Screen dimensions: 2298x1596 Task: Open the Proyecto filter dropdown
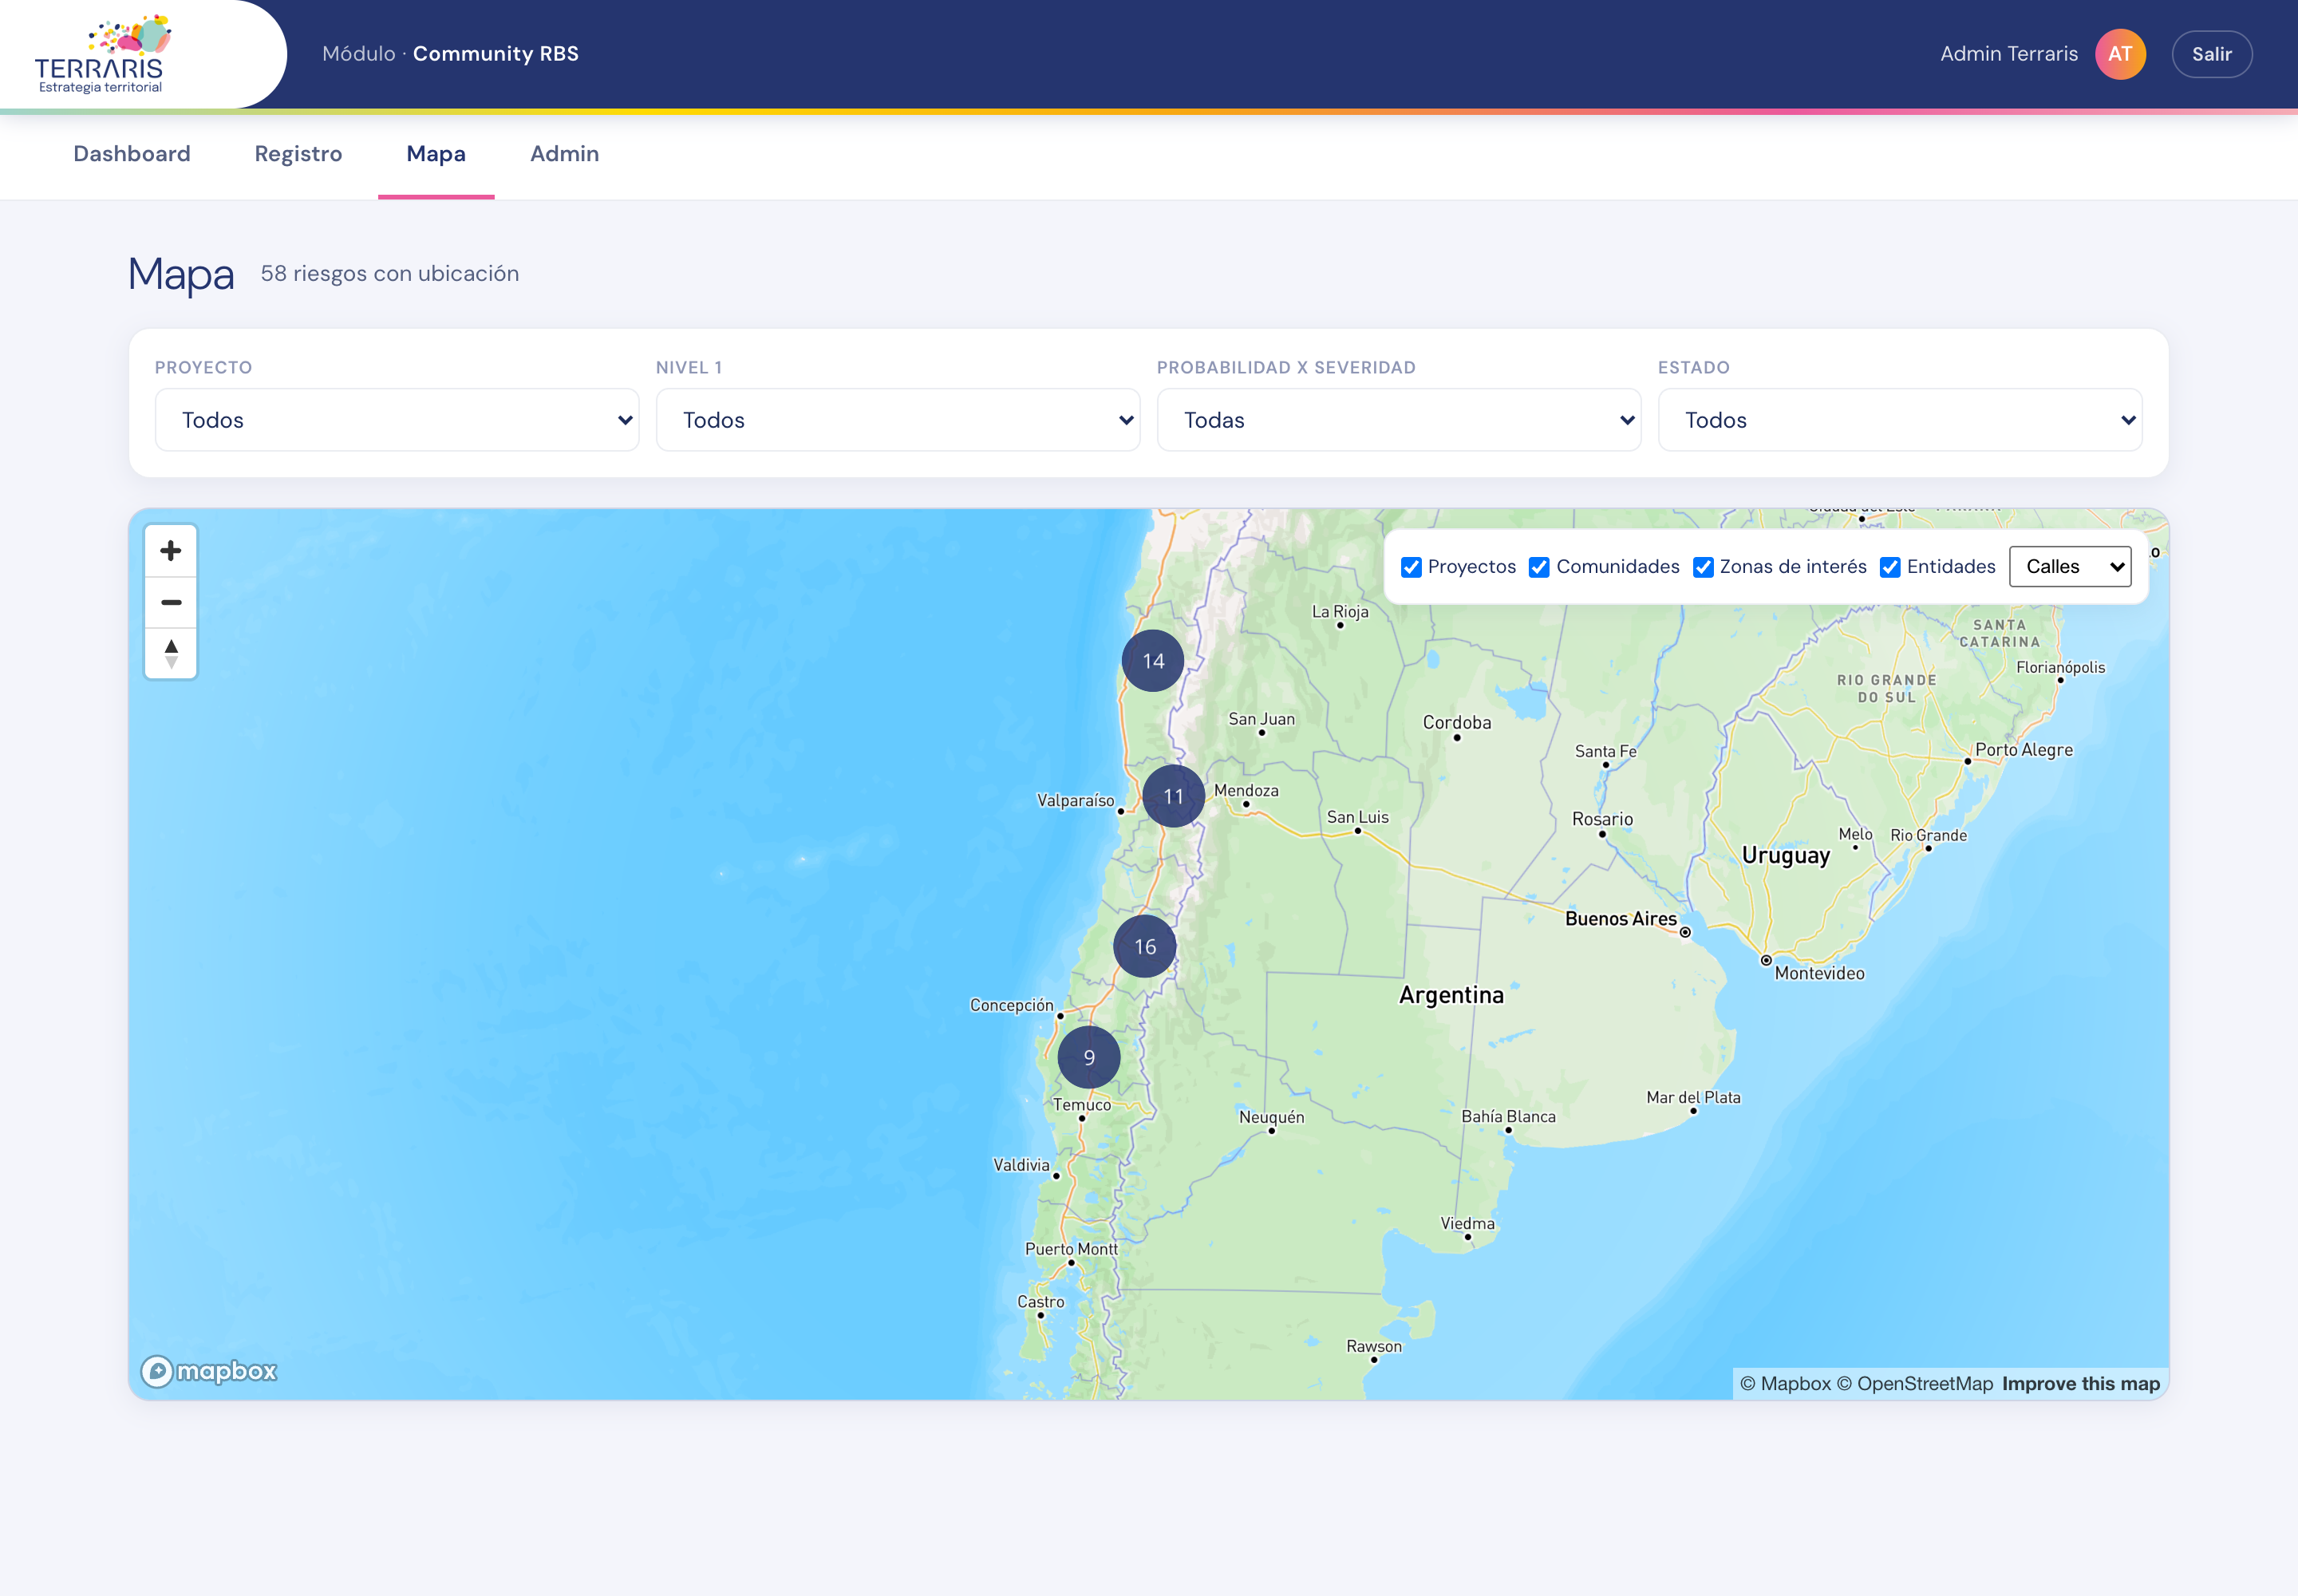coord(397,420)
